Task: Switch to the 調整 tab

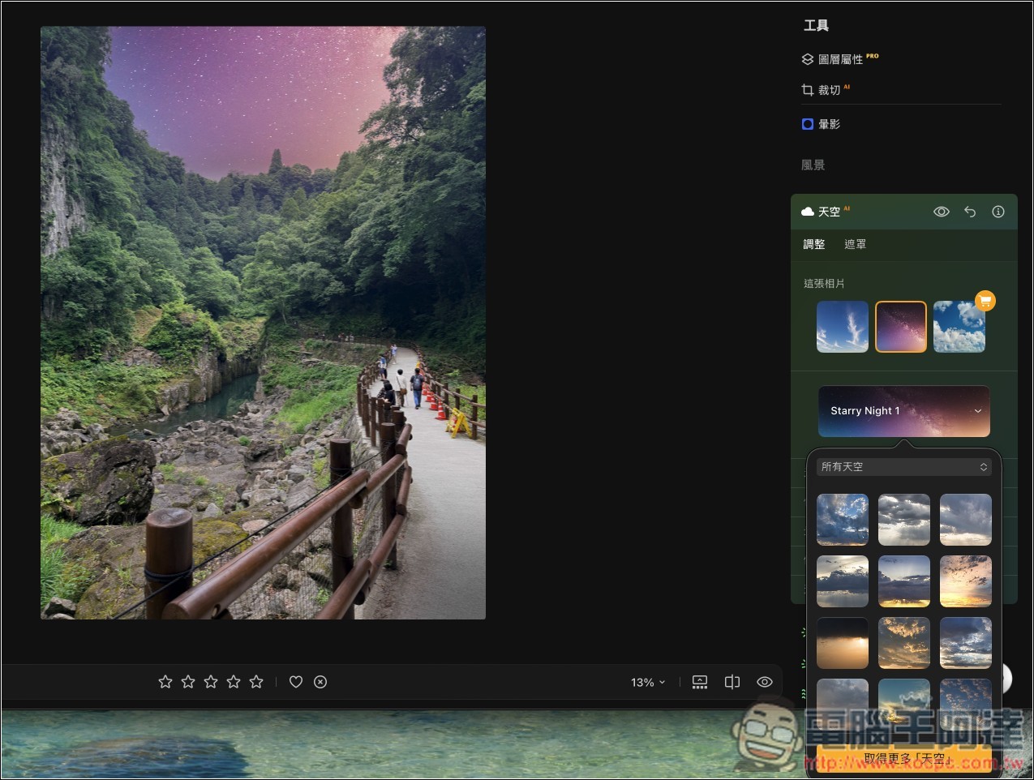Action: 814,244
